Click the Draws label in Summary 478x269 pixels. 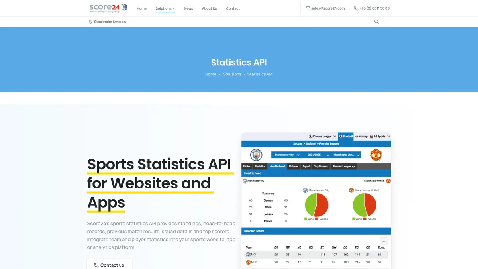click(x=268, y=221)
